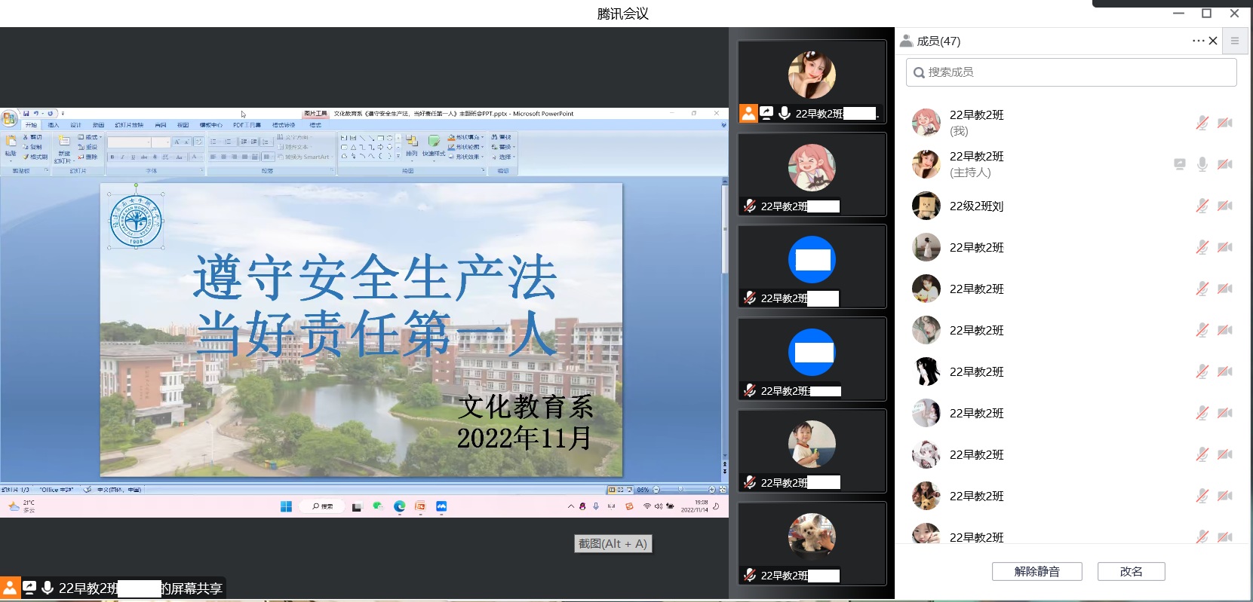Click 查找 find in editing group
1253x602 pixels.
coord(501,137)
